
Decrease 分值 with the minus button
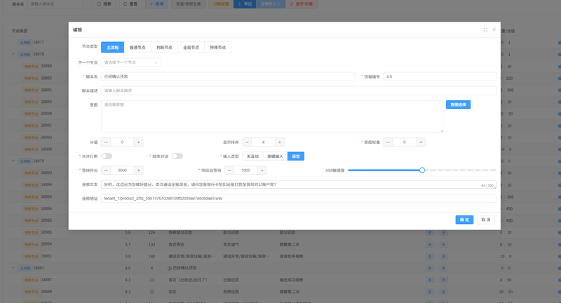click(106, 142)
